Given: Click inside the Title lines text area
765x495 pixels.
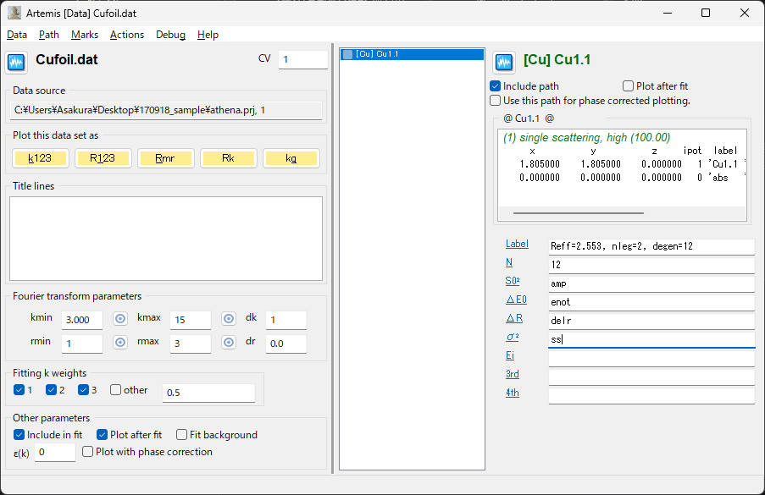Looking at the screenshot, I should [x=166, y=239].
